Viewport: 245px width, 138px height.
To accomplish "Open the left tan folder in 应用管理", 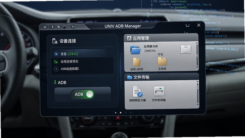I will click(136, 62).
